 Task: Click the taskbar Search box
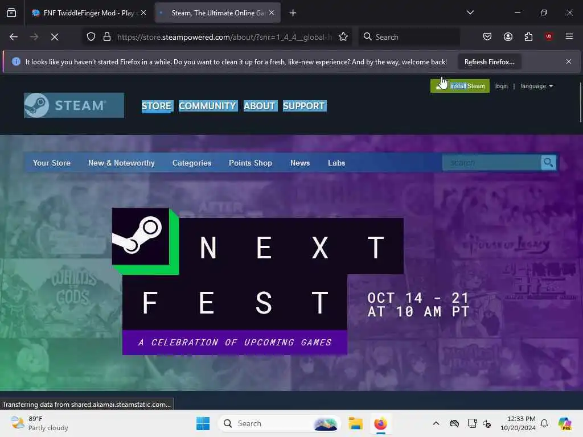pos(280,423)
